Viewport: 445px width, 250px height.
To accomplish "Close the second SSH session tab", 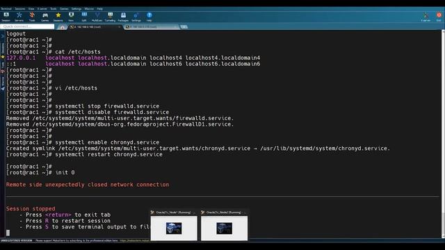I will point(175,27).
